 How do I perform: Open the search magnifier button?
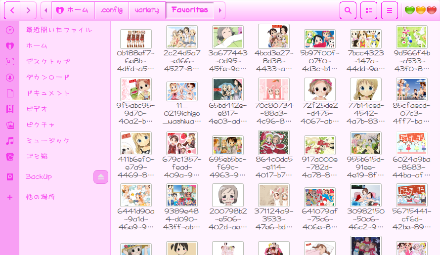pos(348,10)
